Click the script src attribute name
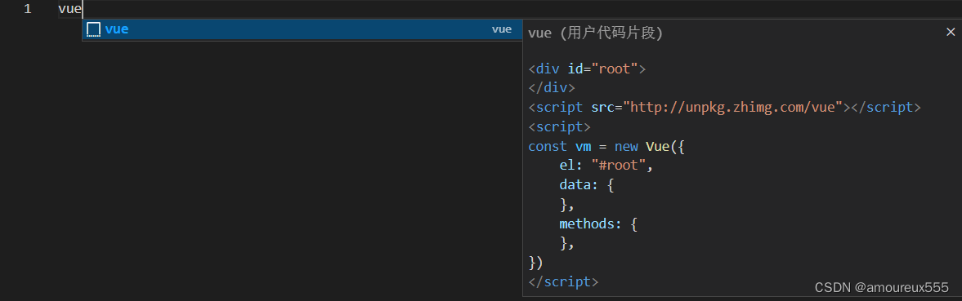This screenshot has height=301, width=962. [602, 107]
